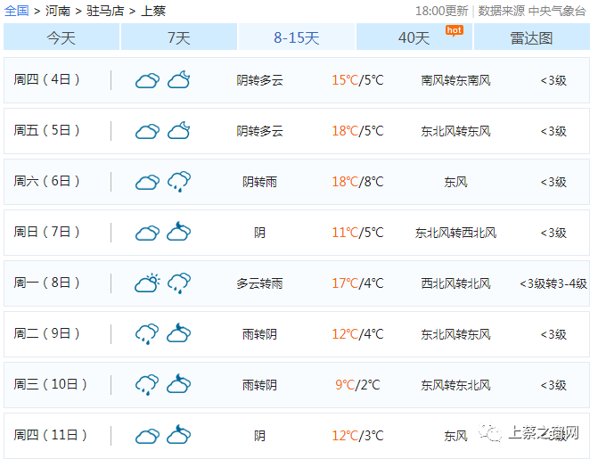Viewport: 598px width, 459px height.
Task: Click the <3级转3-4级 wind level
Action: [x=553, y=283]
